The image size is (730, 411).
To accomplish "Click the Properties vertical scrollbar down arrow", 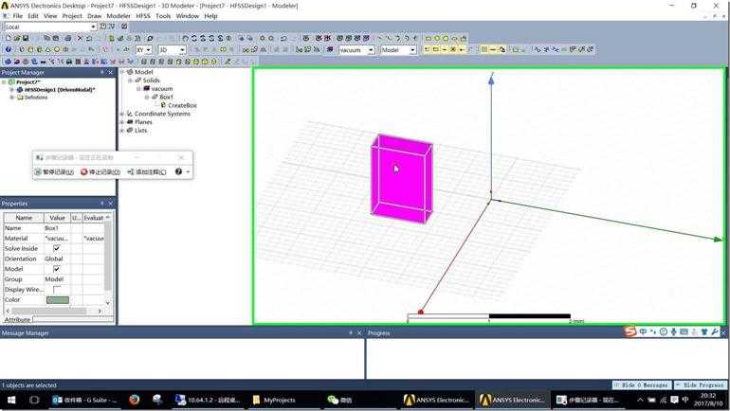I will [108, 303].
